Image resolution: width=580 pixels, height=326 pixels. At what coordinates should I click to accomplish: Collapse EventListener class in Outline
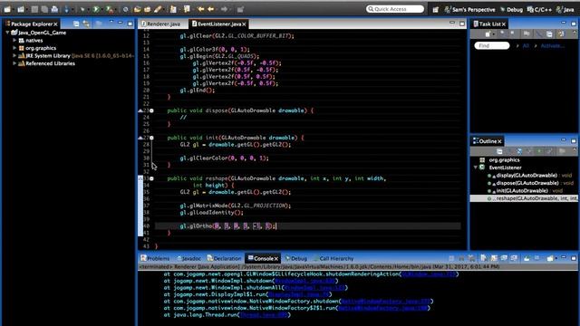tap(475, 168)
